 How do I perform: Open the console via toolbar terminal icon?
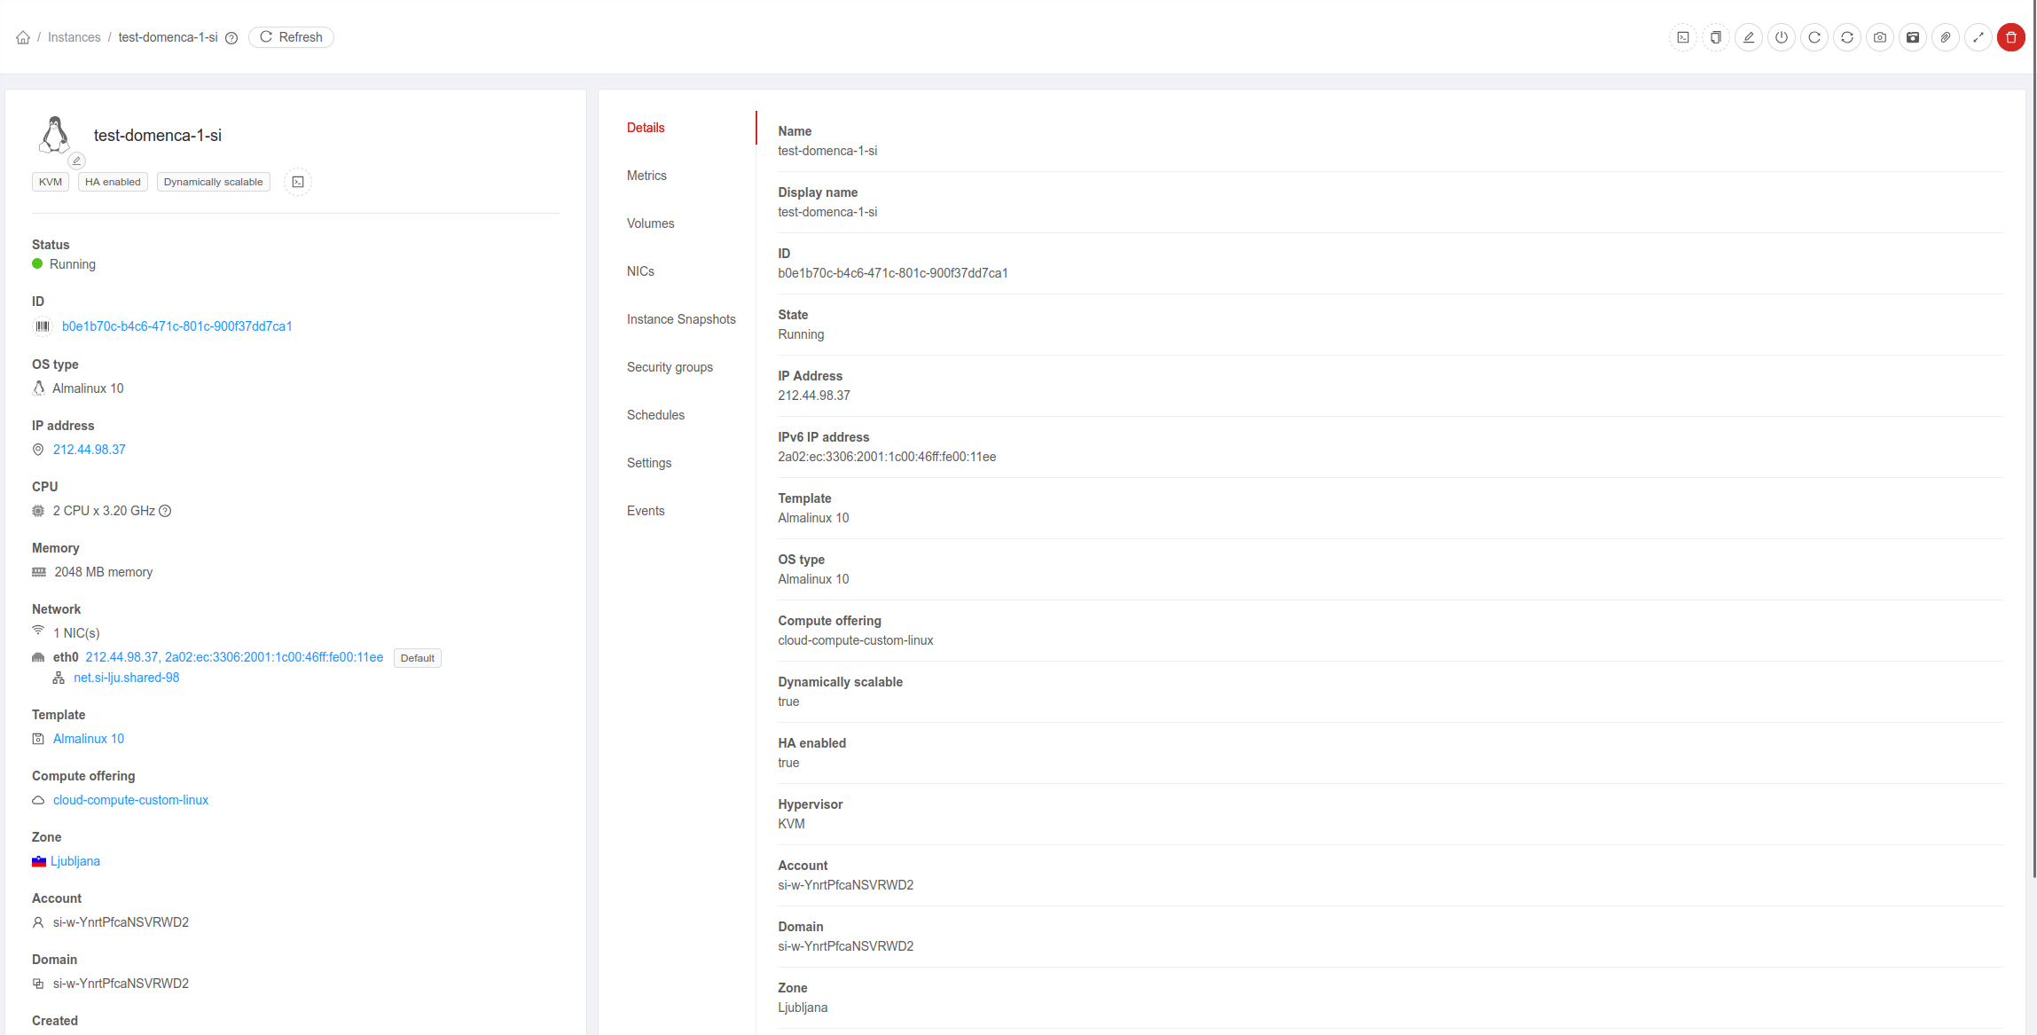tap(1682, 37)
